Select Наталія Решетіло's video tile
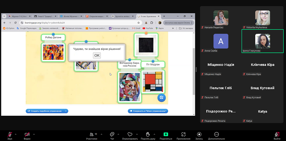The height and width of the screenshot is (141, 286). point(221,18)
